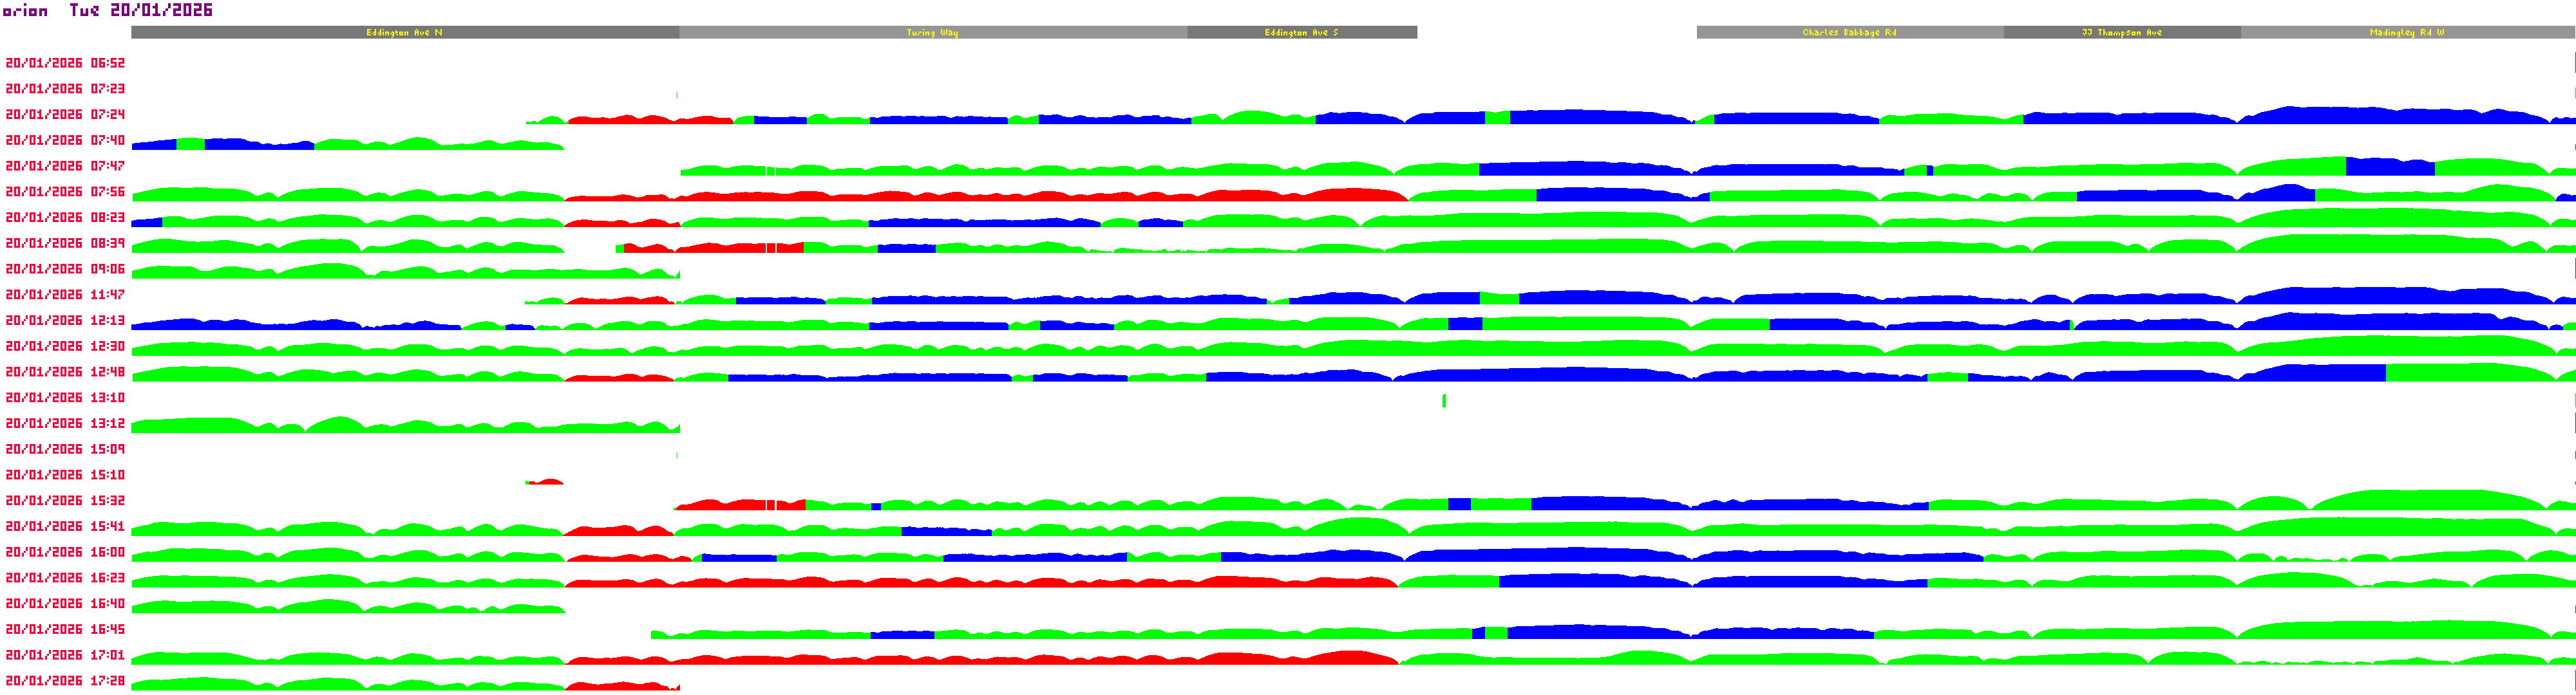Click the Eddington Ave S header bar
This screenshot has width=2576, height=695.
coord(1301,32)
